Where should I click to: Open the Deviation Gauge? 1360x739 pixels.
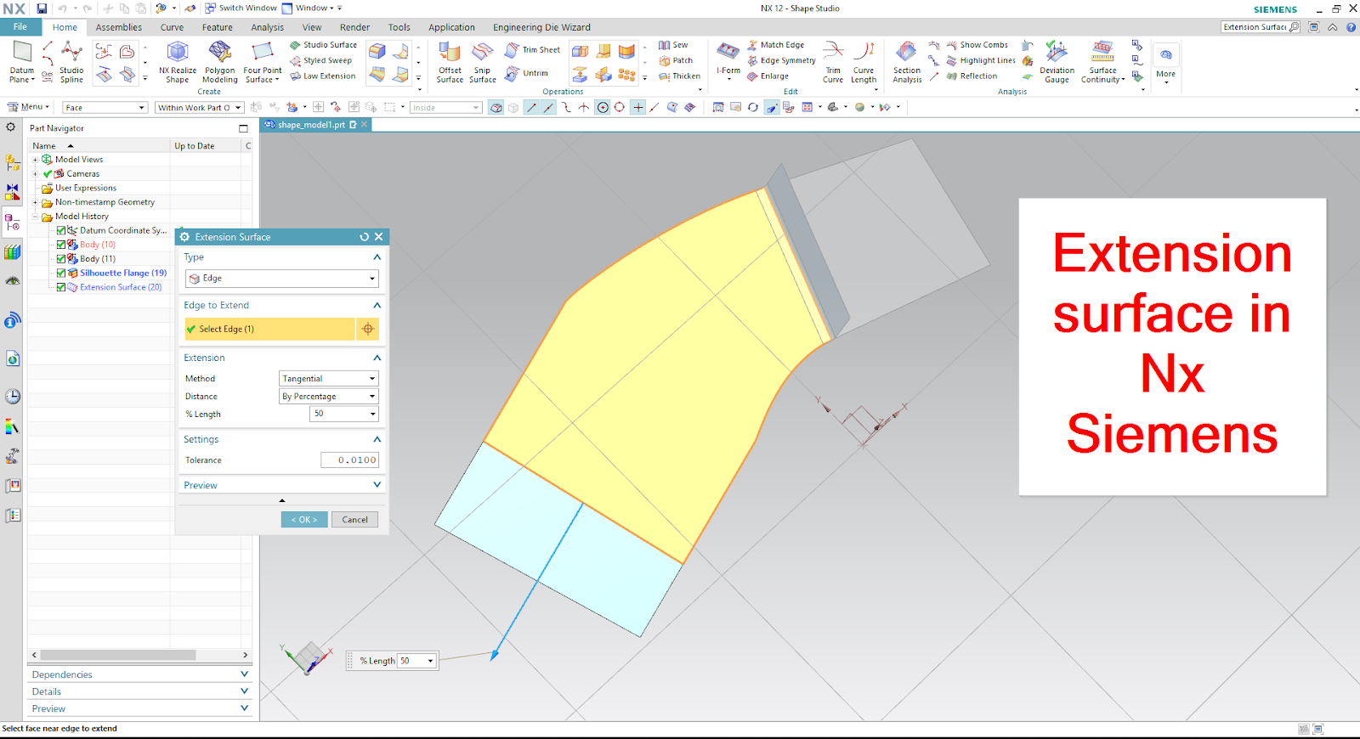point(1057,62)
